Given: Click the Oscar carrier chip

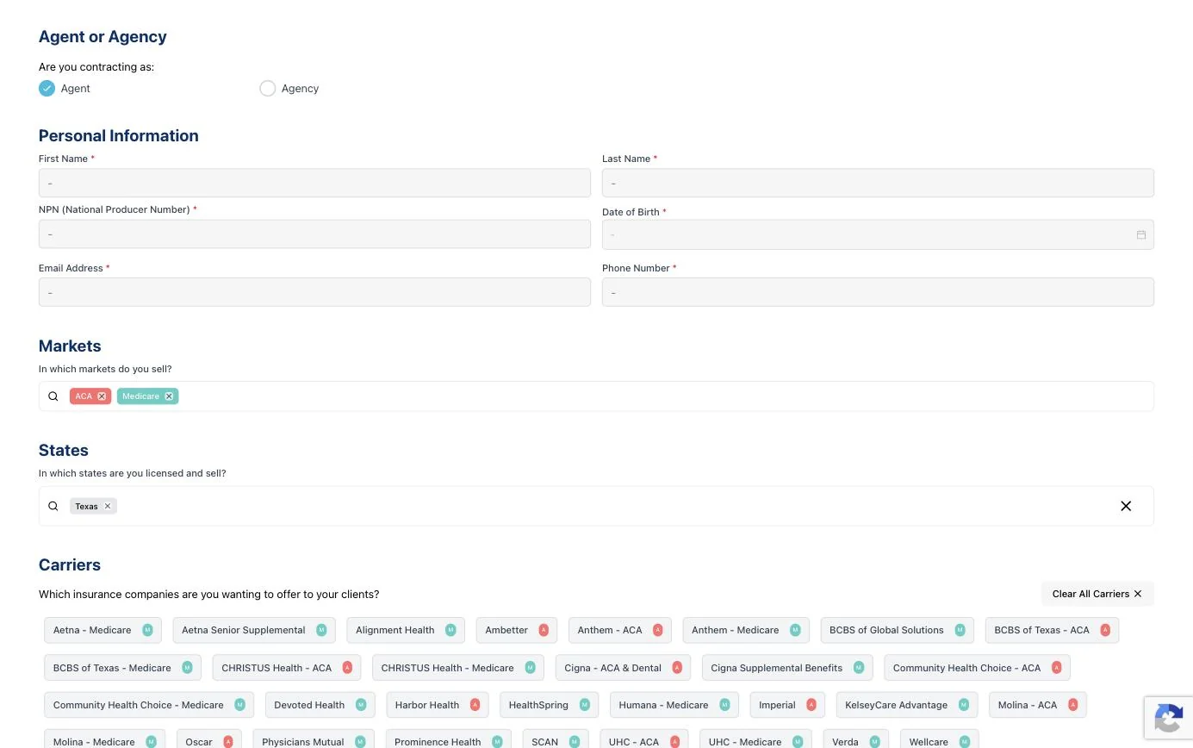Looking at the screenshot, I should tap(209, 740).
